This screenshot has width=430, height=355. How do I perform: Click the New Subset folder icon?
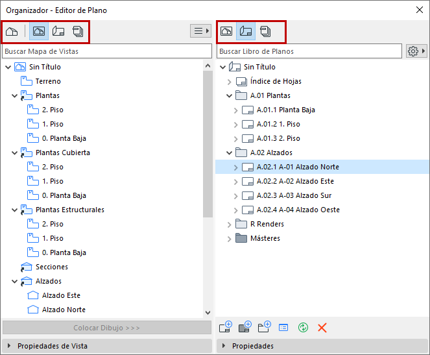[265, 327]
